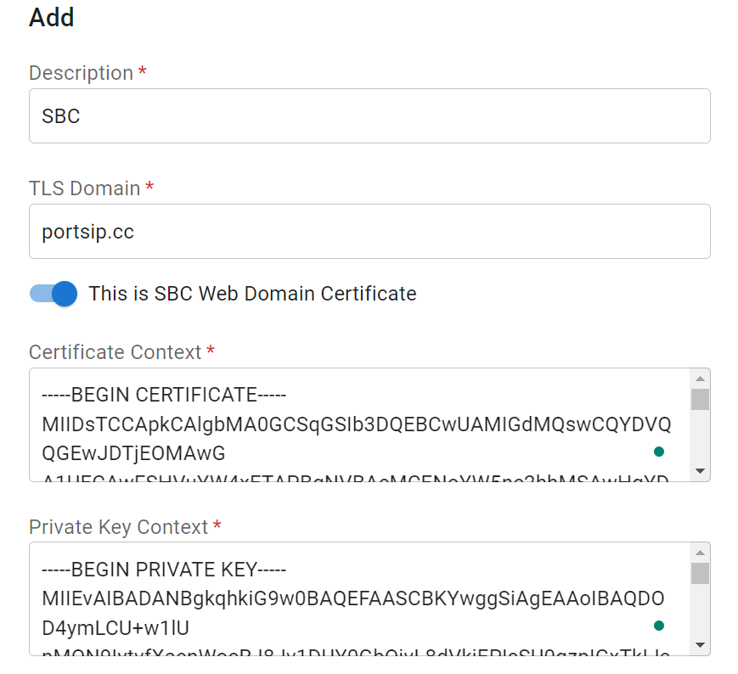Click the green dot in Certificate Context box

pyautogui.click(x=659, y=452)
